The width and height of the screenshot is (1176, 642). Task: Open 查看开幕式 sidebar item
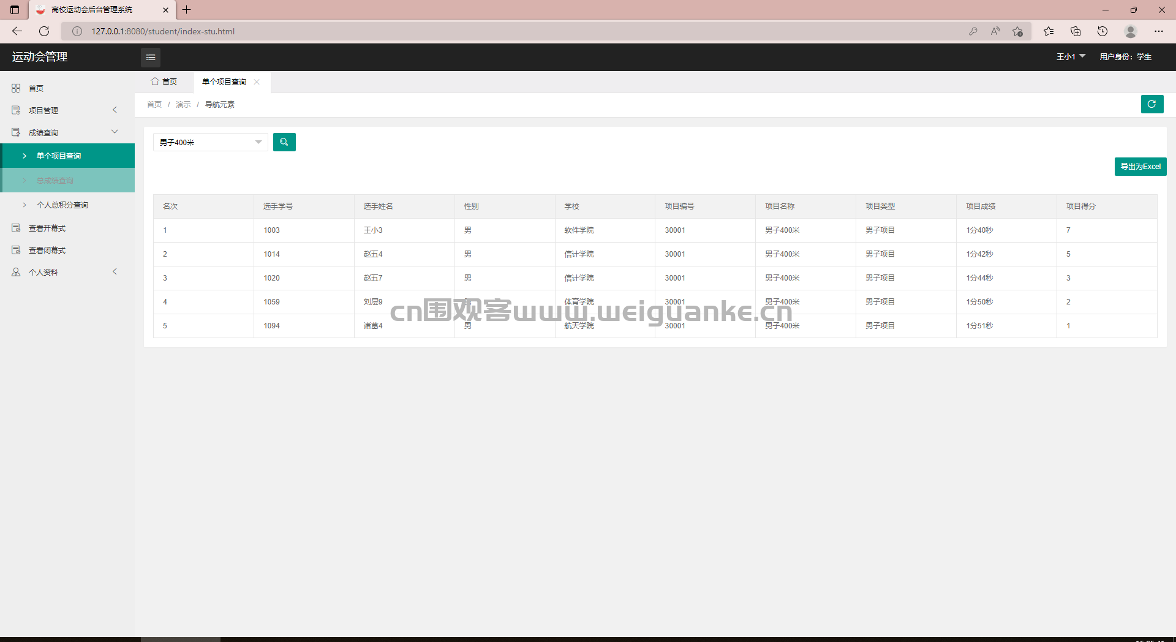pyautogui.click(x=67, y=228)
